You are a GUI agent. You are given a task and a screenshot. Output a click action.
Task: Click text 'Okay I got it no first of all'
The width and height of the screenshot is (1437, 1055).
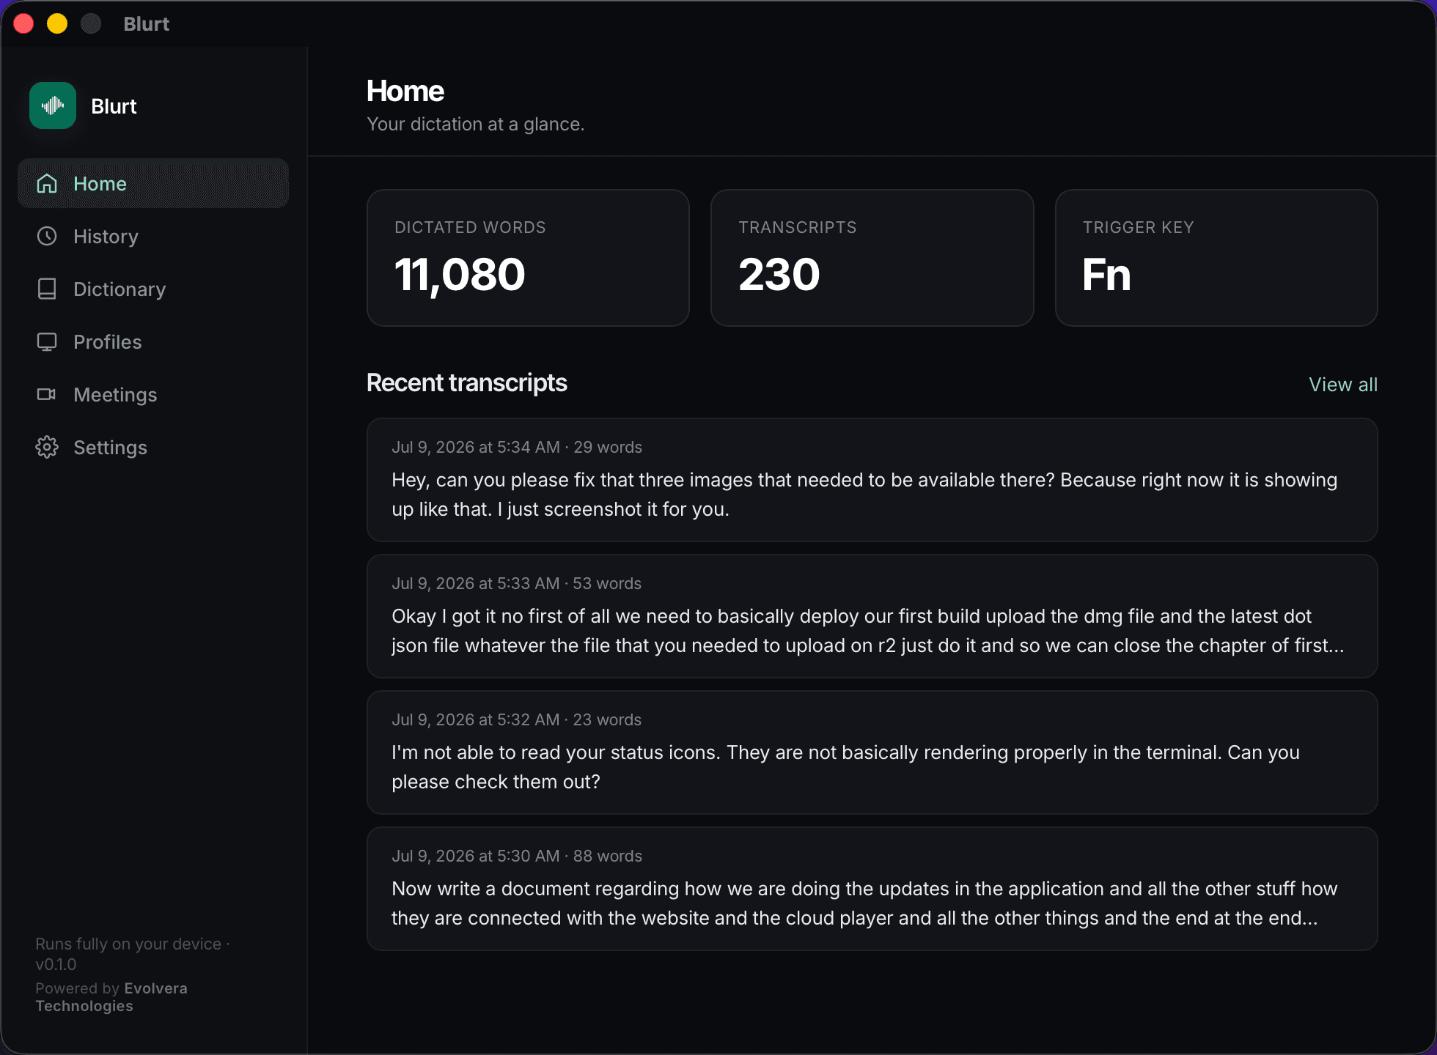pos(501,616)
